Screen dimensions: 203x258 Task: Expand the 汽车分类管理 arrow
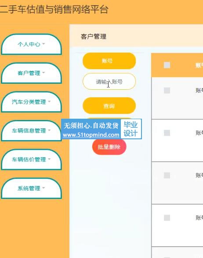pyautogui.click(x=49, y=102)
